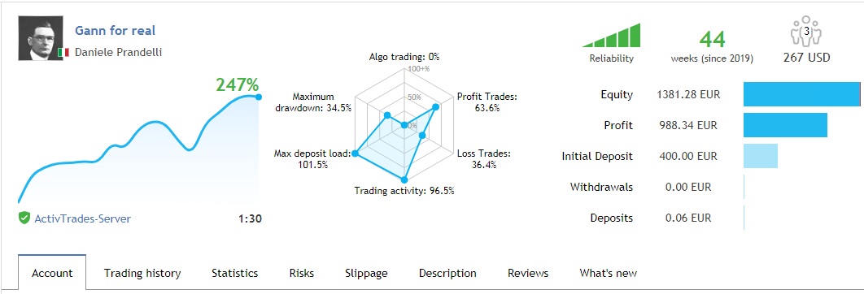Click the Reliability green bars icon
864x294 pixels.
point(612,35)
